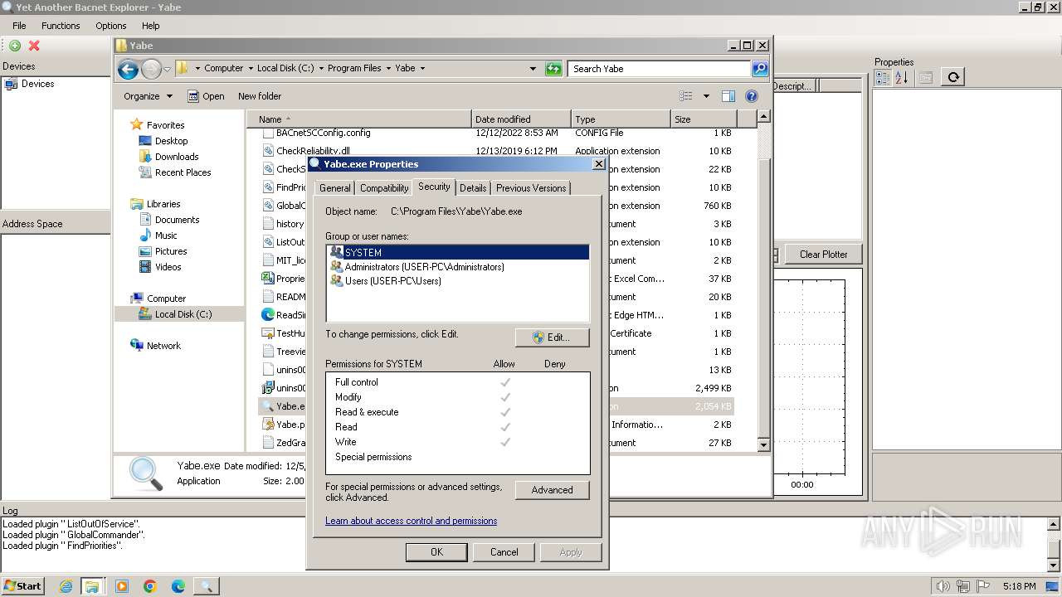Click the search magnifier icon in Explorer
This screenshot has height=597, width=1062.
759,69
